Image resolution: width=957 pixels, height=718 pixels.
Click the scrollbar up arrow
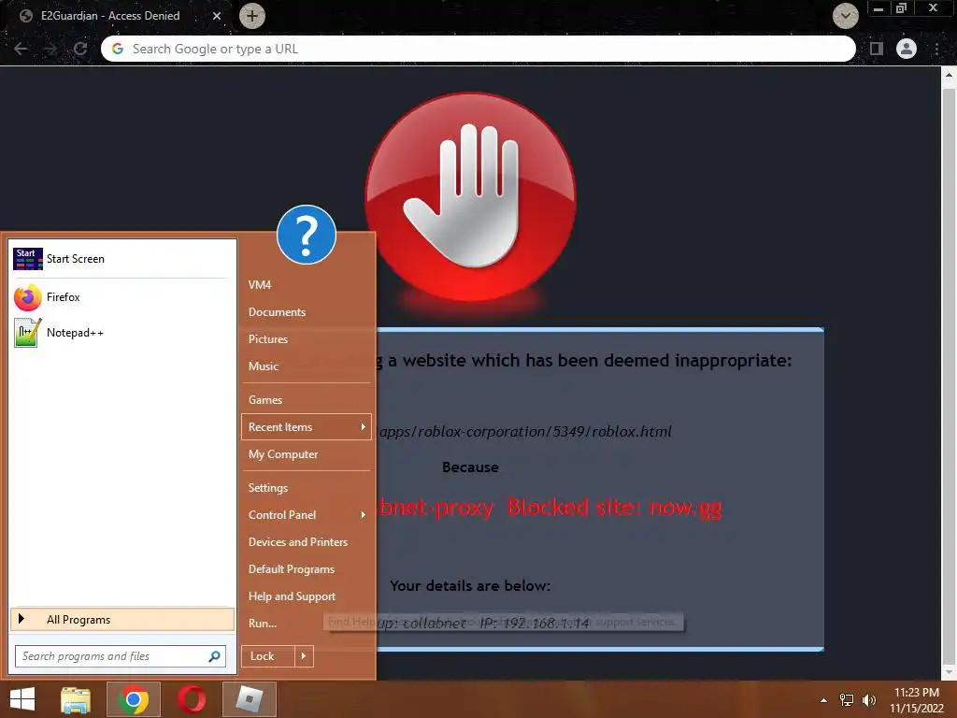click(x=949, y=77)
